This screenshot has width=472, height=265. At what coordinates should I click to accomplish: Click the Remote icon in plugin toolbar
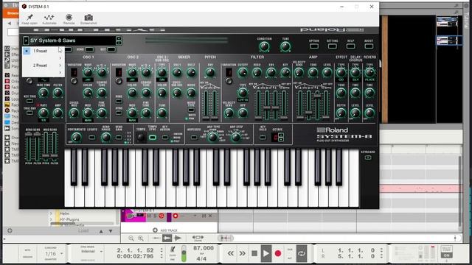[69, 18]
